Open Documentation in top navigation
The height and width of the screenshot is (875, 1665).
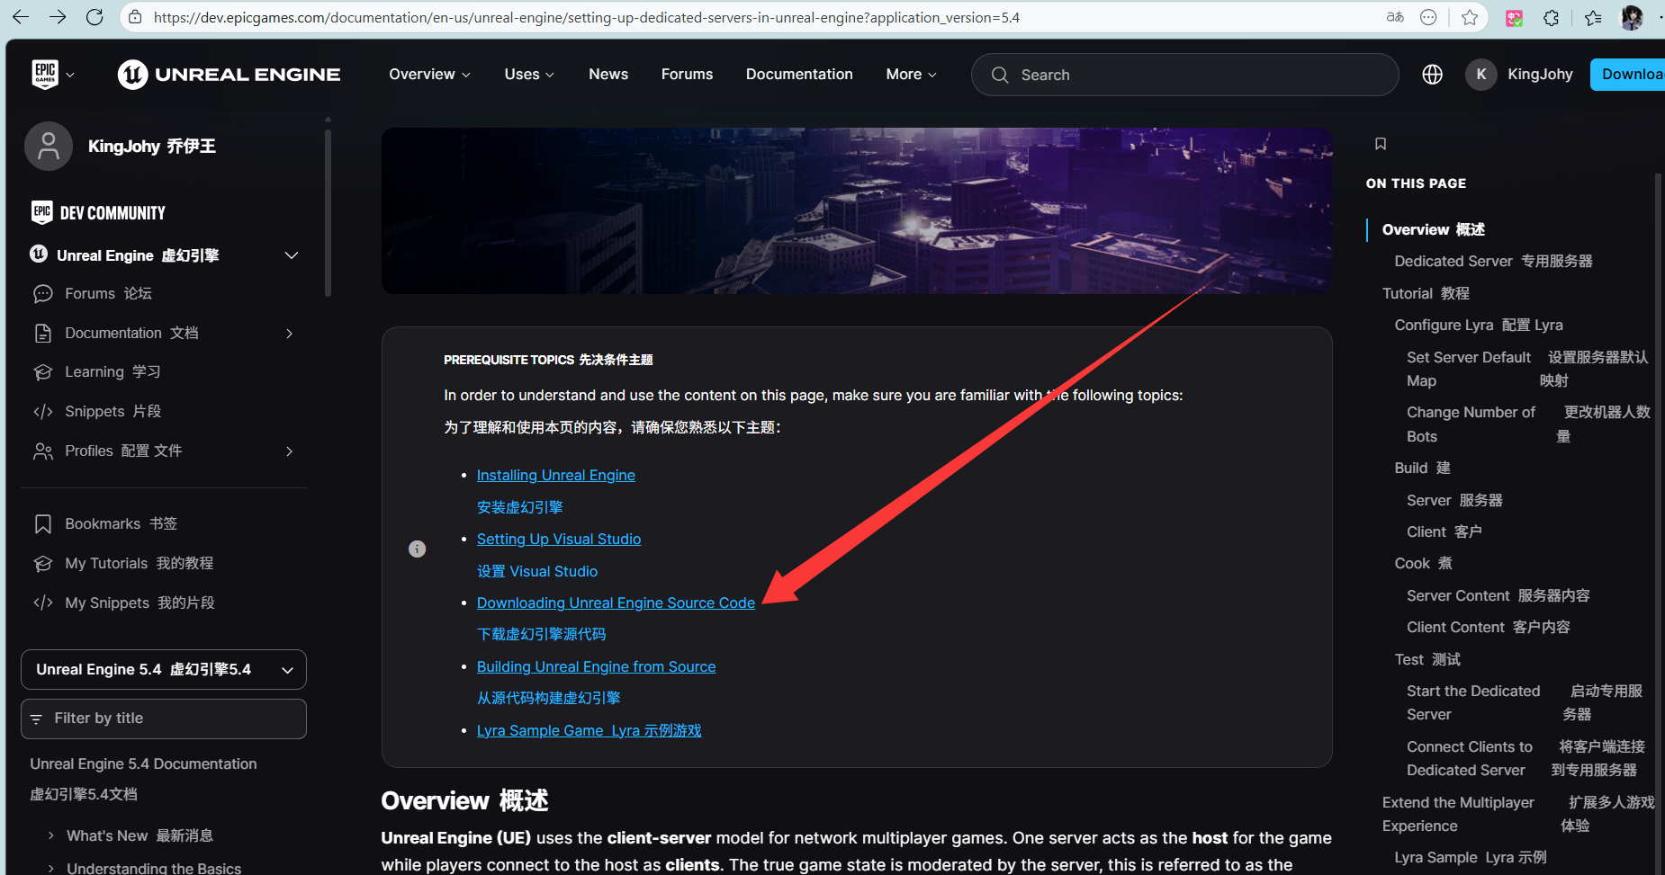pyautogui.click(x=799, y=75)
